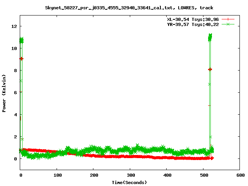Click the x-axis tick label 200
This screenshot has width=248, height=186.
[x=94, y=175]
